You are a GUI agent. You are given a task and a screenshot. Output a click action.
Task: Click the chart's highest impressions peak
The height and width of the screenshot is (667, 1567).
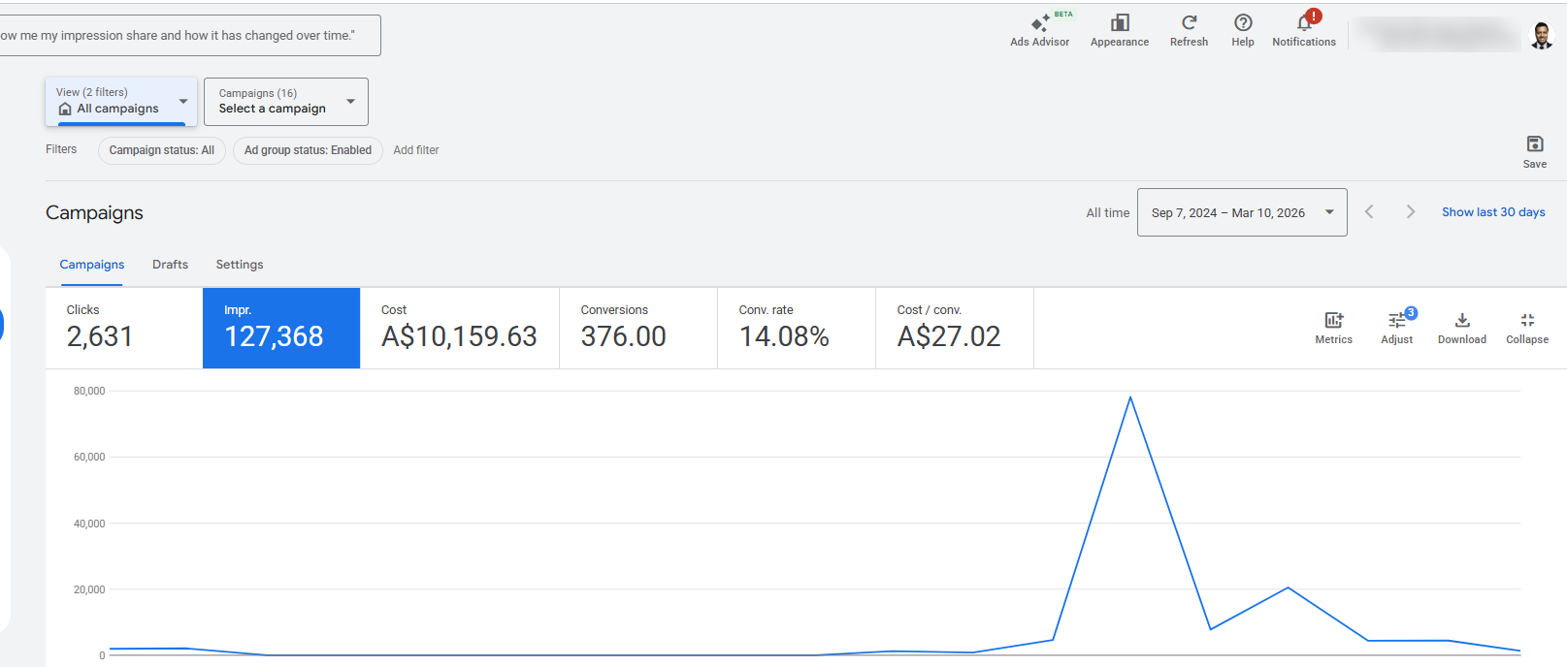1130,397
